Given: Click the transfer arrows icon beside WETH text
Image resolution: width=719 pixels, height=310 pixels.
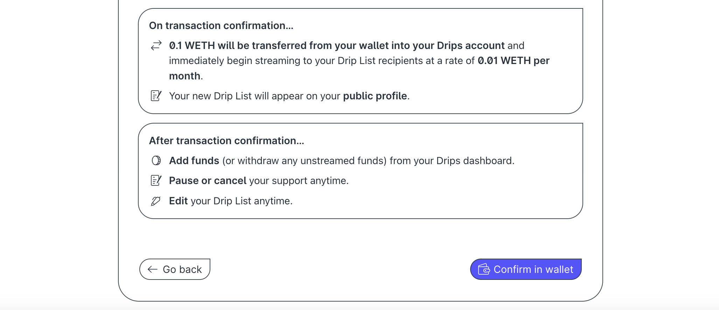Looking at the screenshot, I should pyautogui.click(x=156, y=45).
